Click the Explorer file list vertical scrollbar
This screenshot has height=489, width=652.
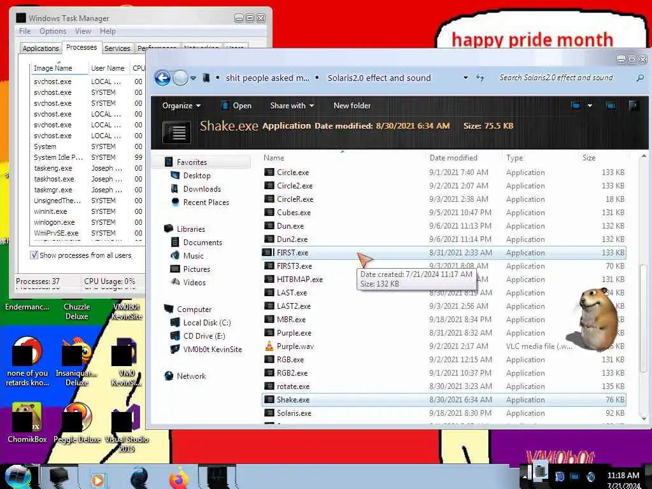tap(644, 318)
